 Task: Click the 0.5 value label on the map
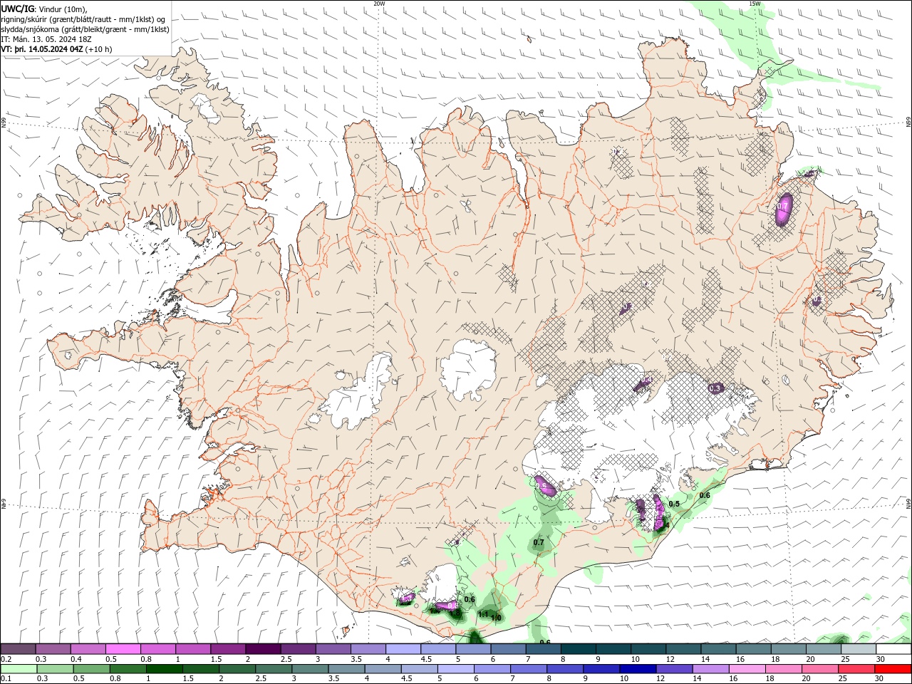point(674,504)
